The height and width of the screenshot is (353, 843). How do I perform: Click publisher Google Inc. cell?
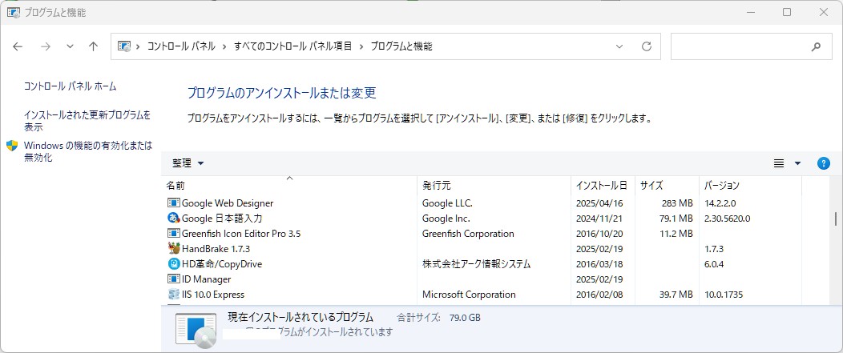[x=446, y=219]
